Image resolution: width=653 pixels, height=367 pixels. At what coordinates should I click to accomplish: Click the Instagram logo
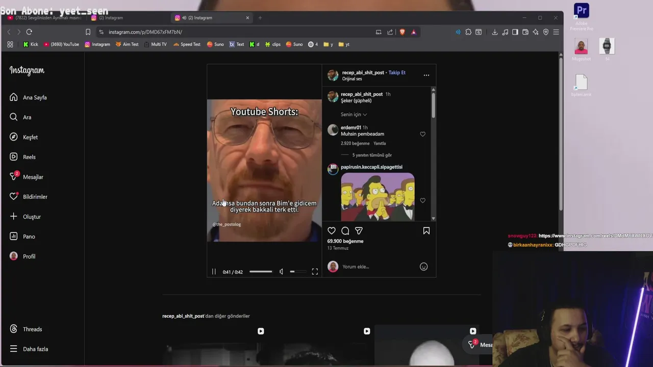click(x=27, y=70)
